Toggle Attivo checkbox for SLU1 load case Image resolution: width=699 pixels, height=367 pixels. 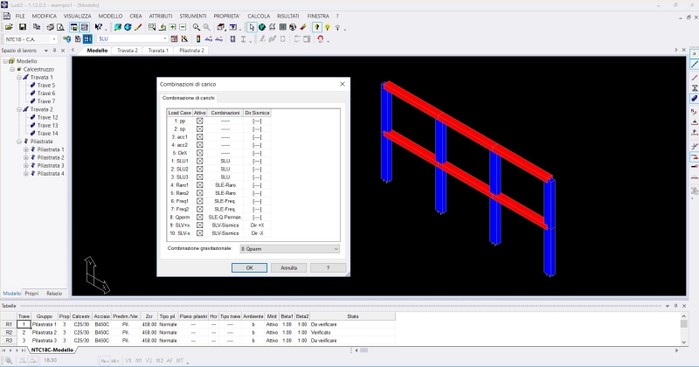coord(199,161)
